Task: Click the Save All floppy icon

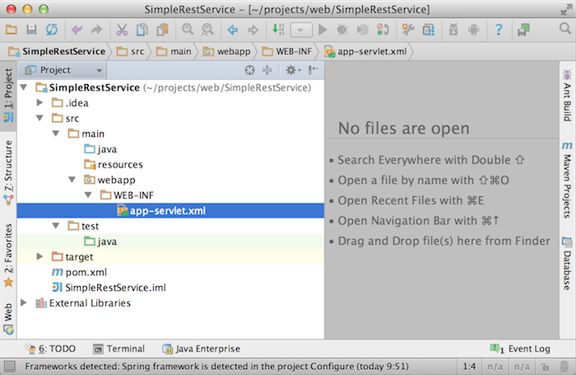Action: click(x=31, y=30)
